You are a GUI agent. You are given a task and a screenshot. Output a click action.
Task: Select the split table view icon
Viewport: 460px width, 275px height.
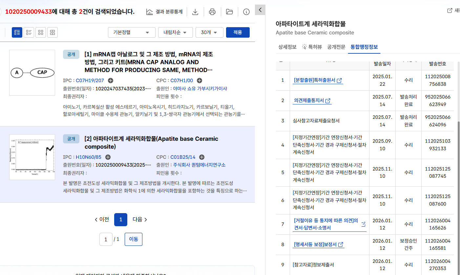pyautogui.click(x=52, y=32)
